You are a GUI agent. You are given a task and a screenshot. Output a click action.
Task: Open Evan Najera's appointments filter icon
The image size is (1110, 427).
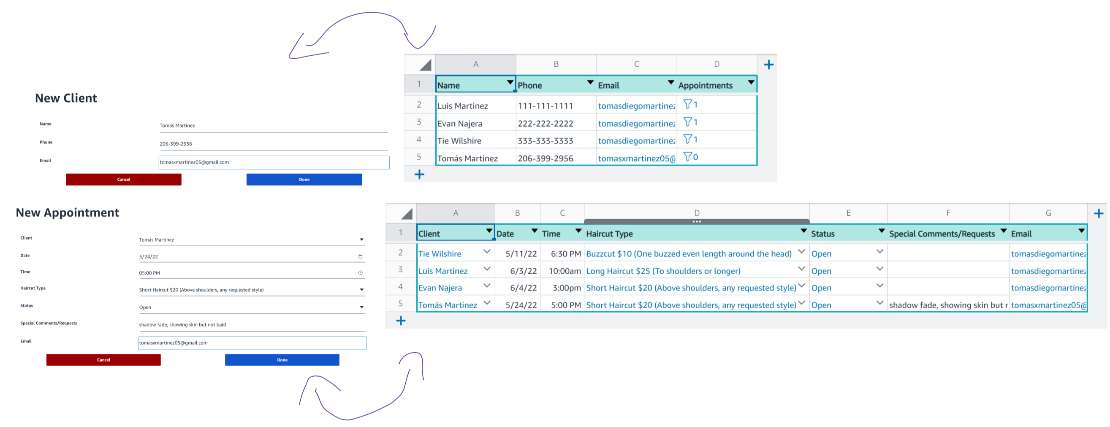click(688, 122)
